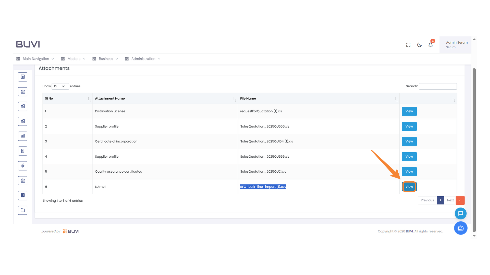The image size is (490, 275).
Task: Open Main Navigation menu
Action: [x=35, y=59]
